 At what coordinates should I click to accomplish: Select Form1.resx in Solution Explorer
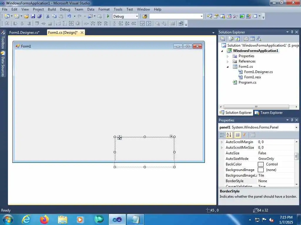click(252, 77)
